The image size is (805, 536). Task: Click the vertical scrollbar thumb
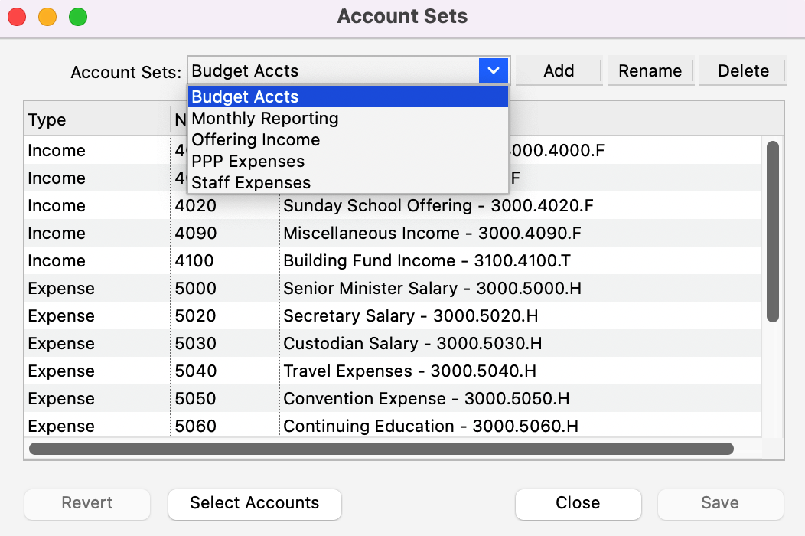click(x=772, y=230)
